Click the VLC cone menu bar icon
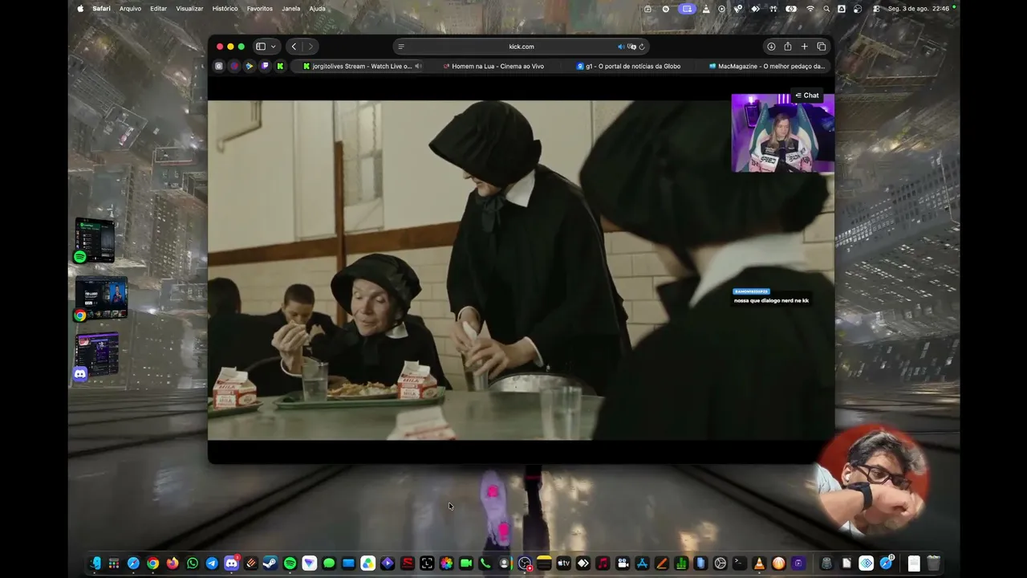 706,9
